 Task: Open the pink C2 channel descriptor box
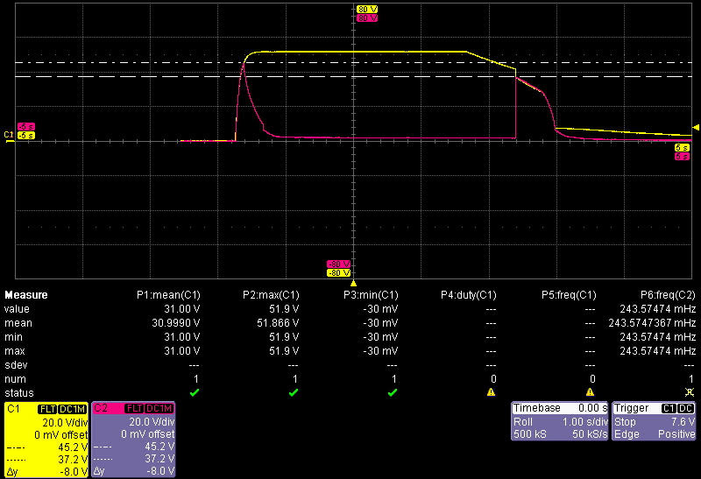[x=133, y=440]
